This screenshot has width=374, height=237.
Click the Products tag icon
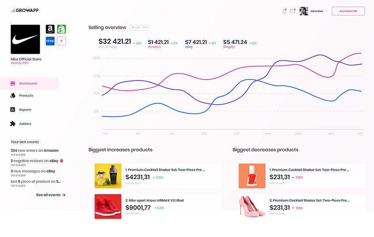pyautogui.click(x=13, y=96)
